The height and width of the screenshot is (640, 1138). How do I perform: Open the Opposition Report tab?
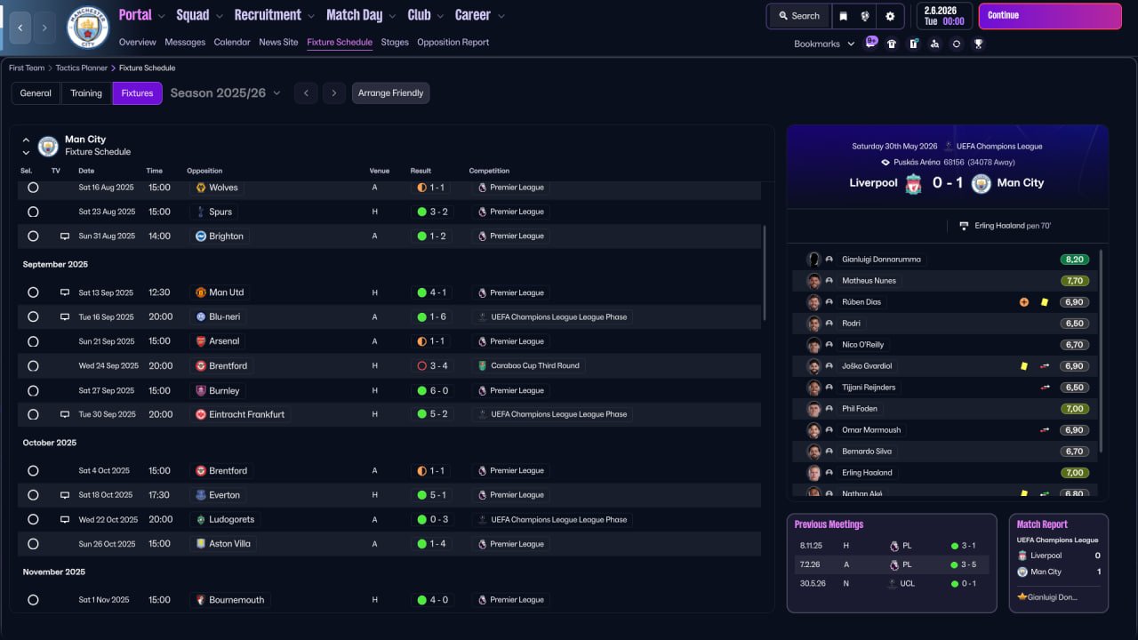click(x=453, y=42)
